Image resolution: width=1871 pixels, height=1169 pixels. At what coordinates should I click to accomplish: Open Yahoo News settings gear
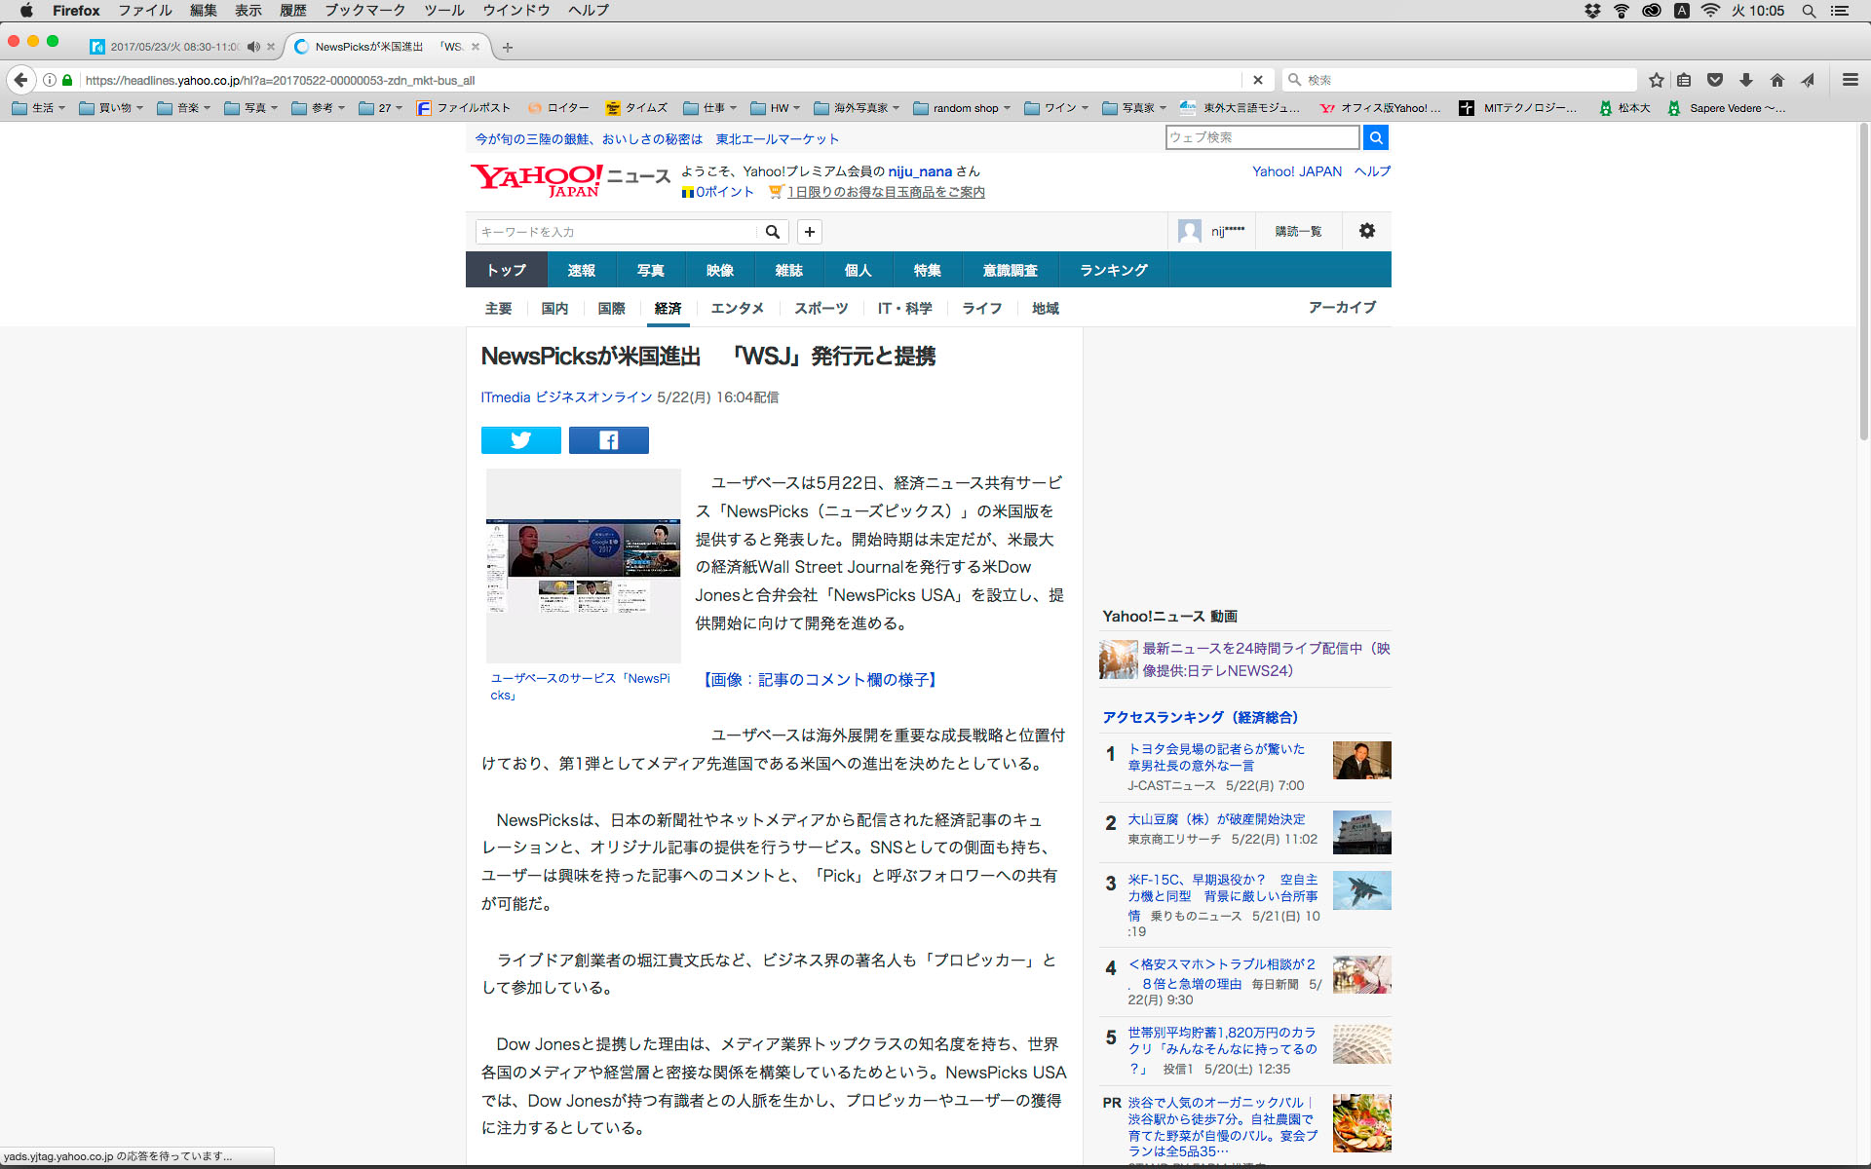[x=1366, y=231]
